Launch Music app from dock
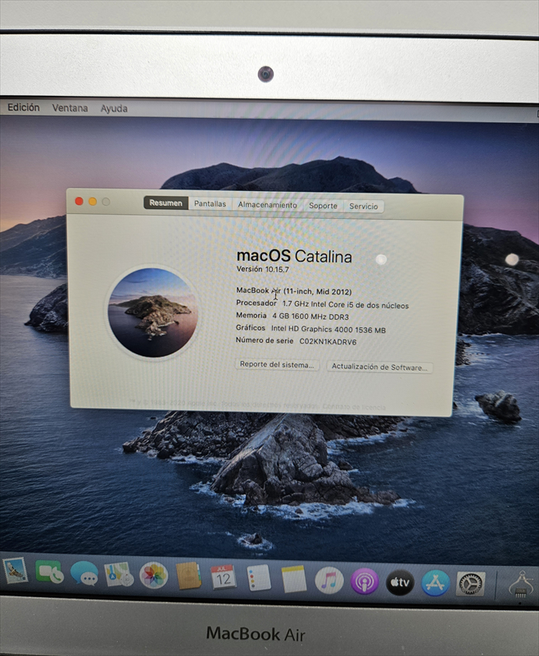Screen dimensions: 539x656 [x=329, y=580]
